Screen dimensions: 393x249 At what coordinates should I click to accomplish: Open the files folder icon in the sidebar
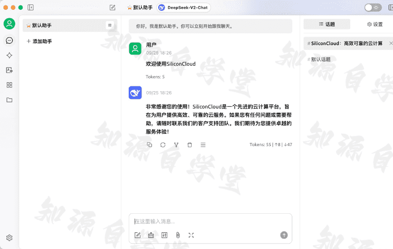click(9, 100)
